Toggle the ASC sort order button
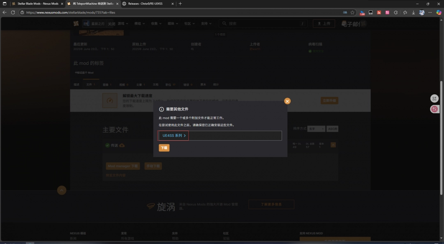The height and width of the screenshot is (244, 444). tap(332, 128)
